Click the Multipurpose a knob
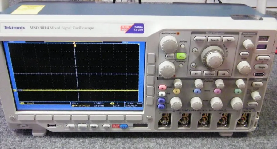The height and width of the screenshot is (149, 277). tap(169, 44)
